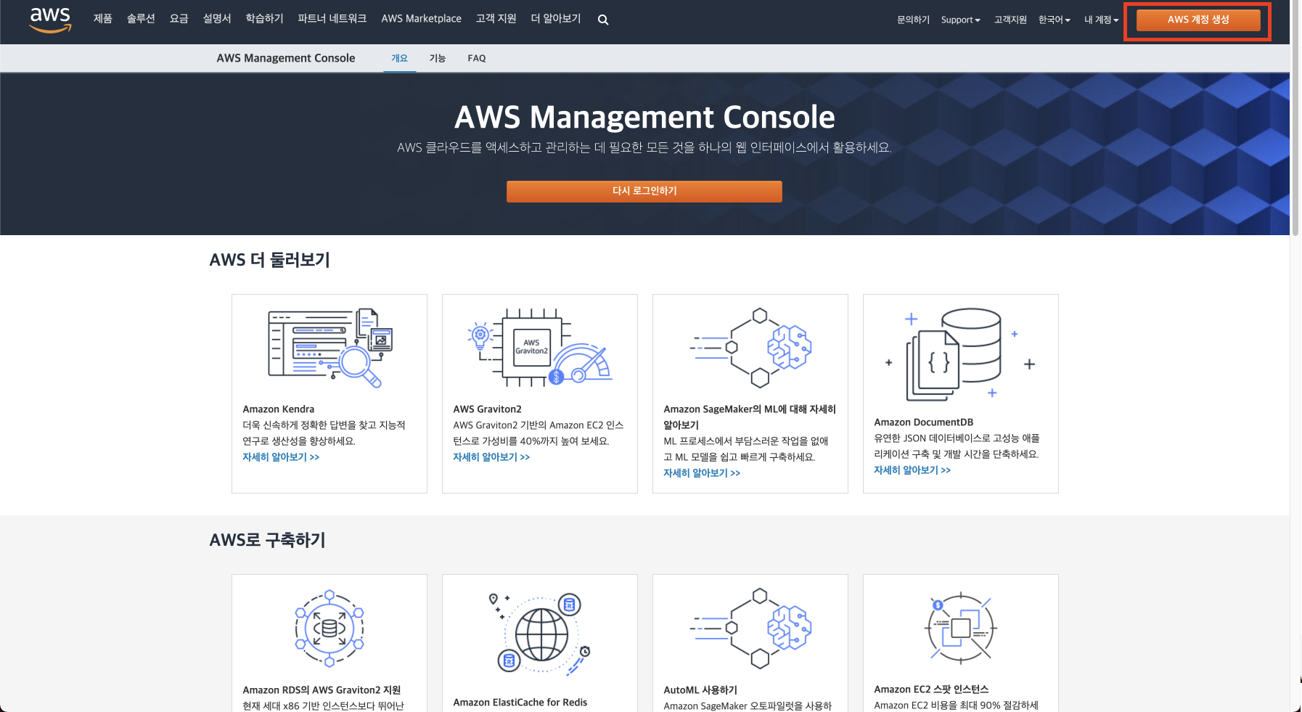Screen dimensions: 1302x712
Task: Click the ElastiCache for Redis globe illustration
Action: tap(540, 635)
